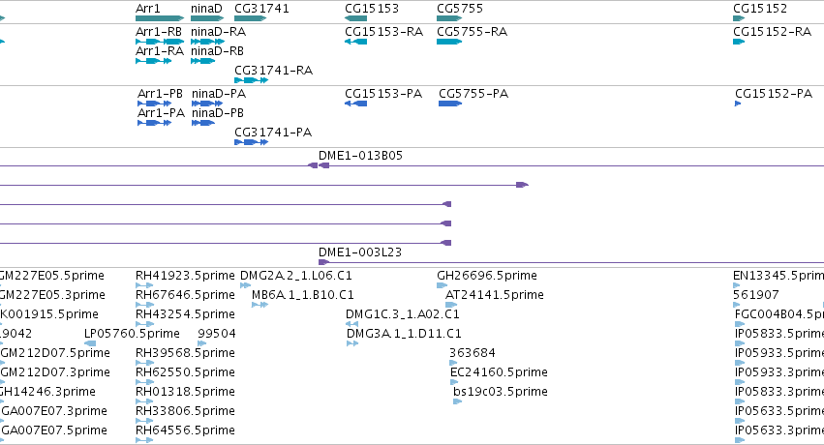Image resolution: width=824 pixels, height=445 pixels.
Task: Click EST RH43254.5prime
Action: [x=185, y=314]
